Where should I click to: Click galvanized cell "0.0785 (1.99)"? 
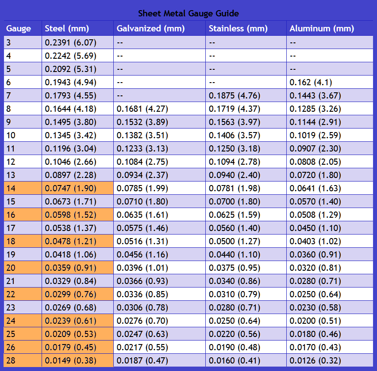coord(159,188)
